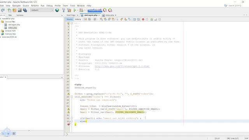Jump to last edit location icon

coord(86,19)
